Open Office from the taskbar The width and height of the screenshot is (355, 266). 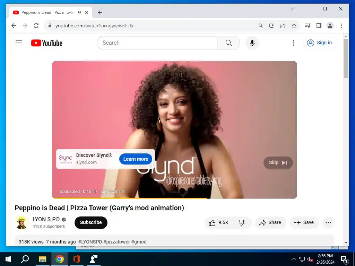point(77,259)
